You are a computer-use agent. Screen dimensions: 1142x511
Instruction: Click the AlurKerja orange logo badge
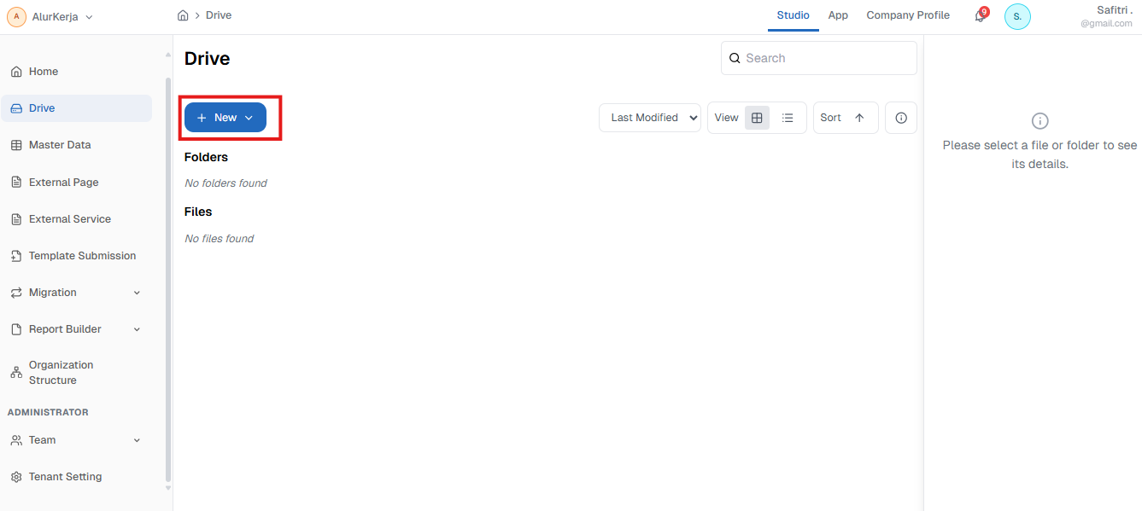(x=17, y=16)
